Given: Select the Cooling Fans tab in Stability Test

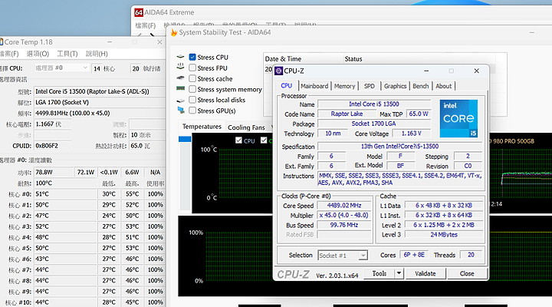Looking at the screenshot, I should (246, 127).
